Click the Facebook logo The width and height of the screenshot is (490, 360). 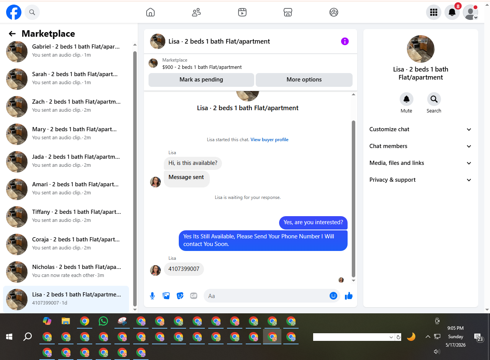click(x=14, y=12)
